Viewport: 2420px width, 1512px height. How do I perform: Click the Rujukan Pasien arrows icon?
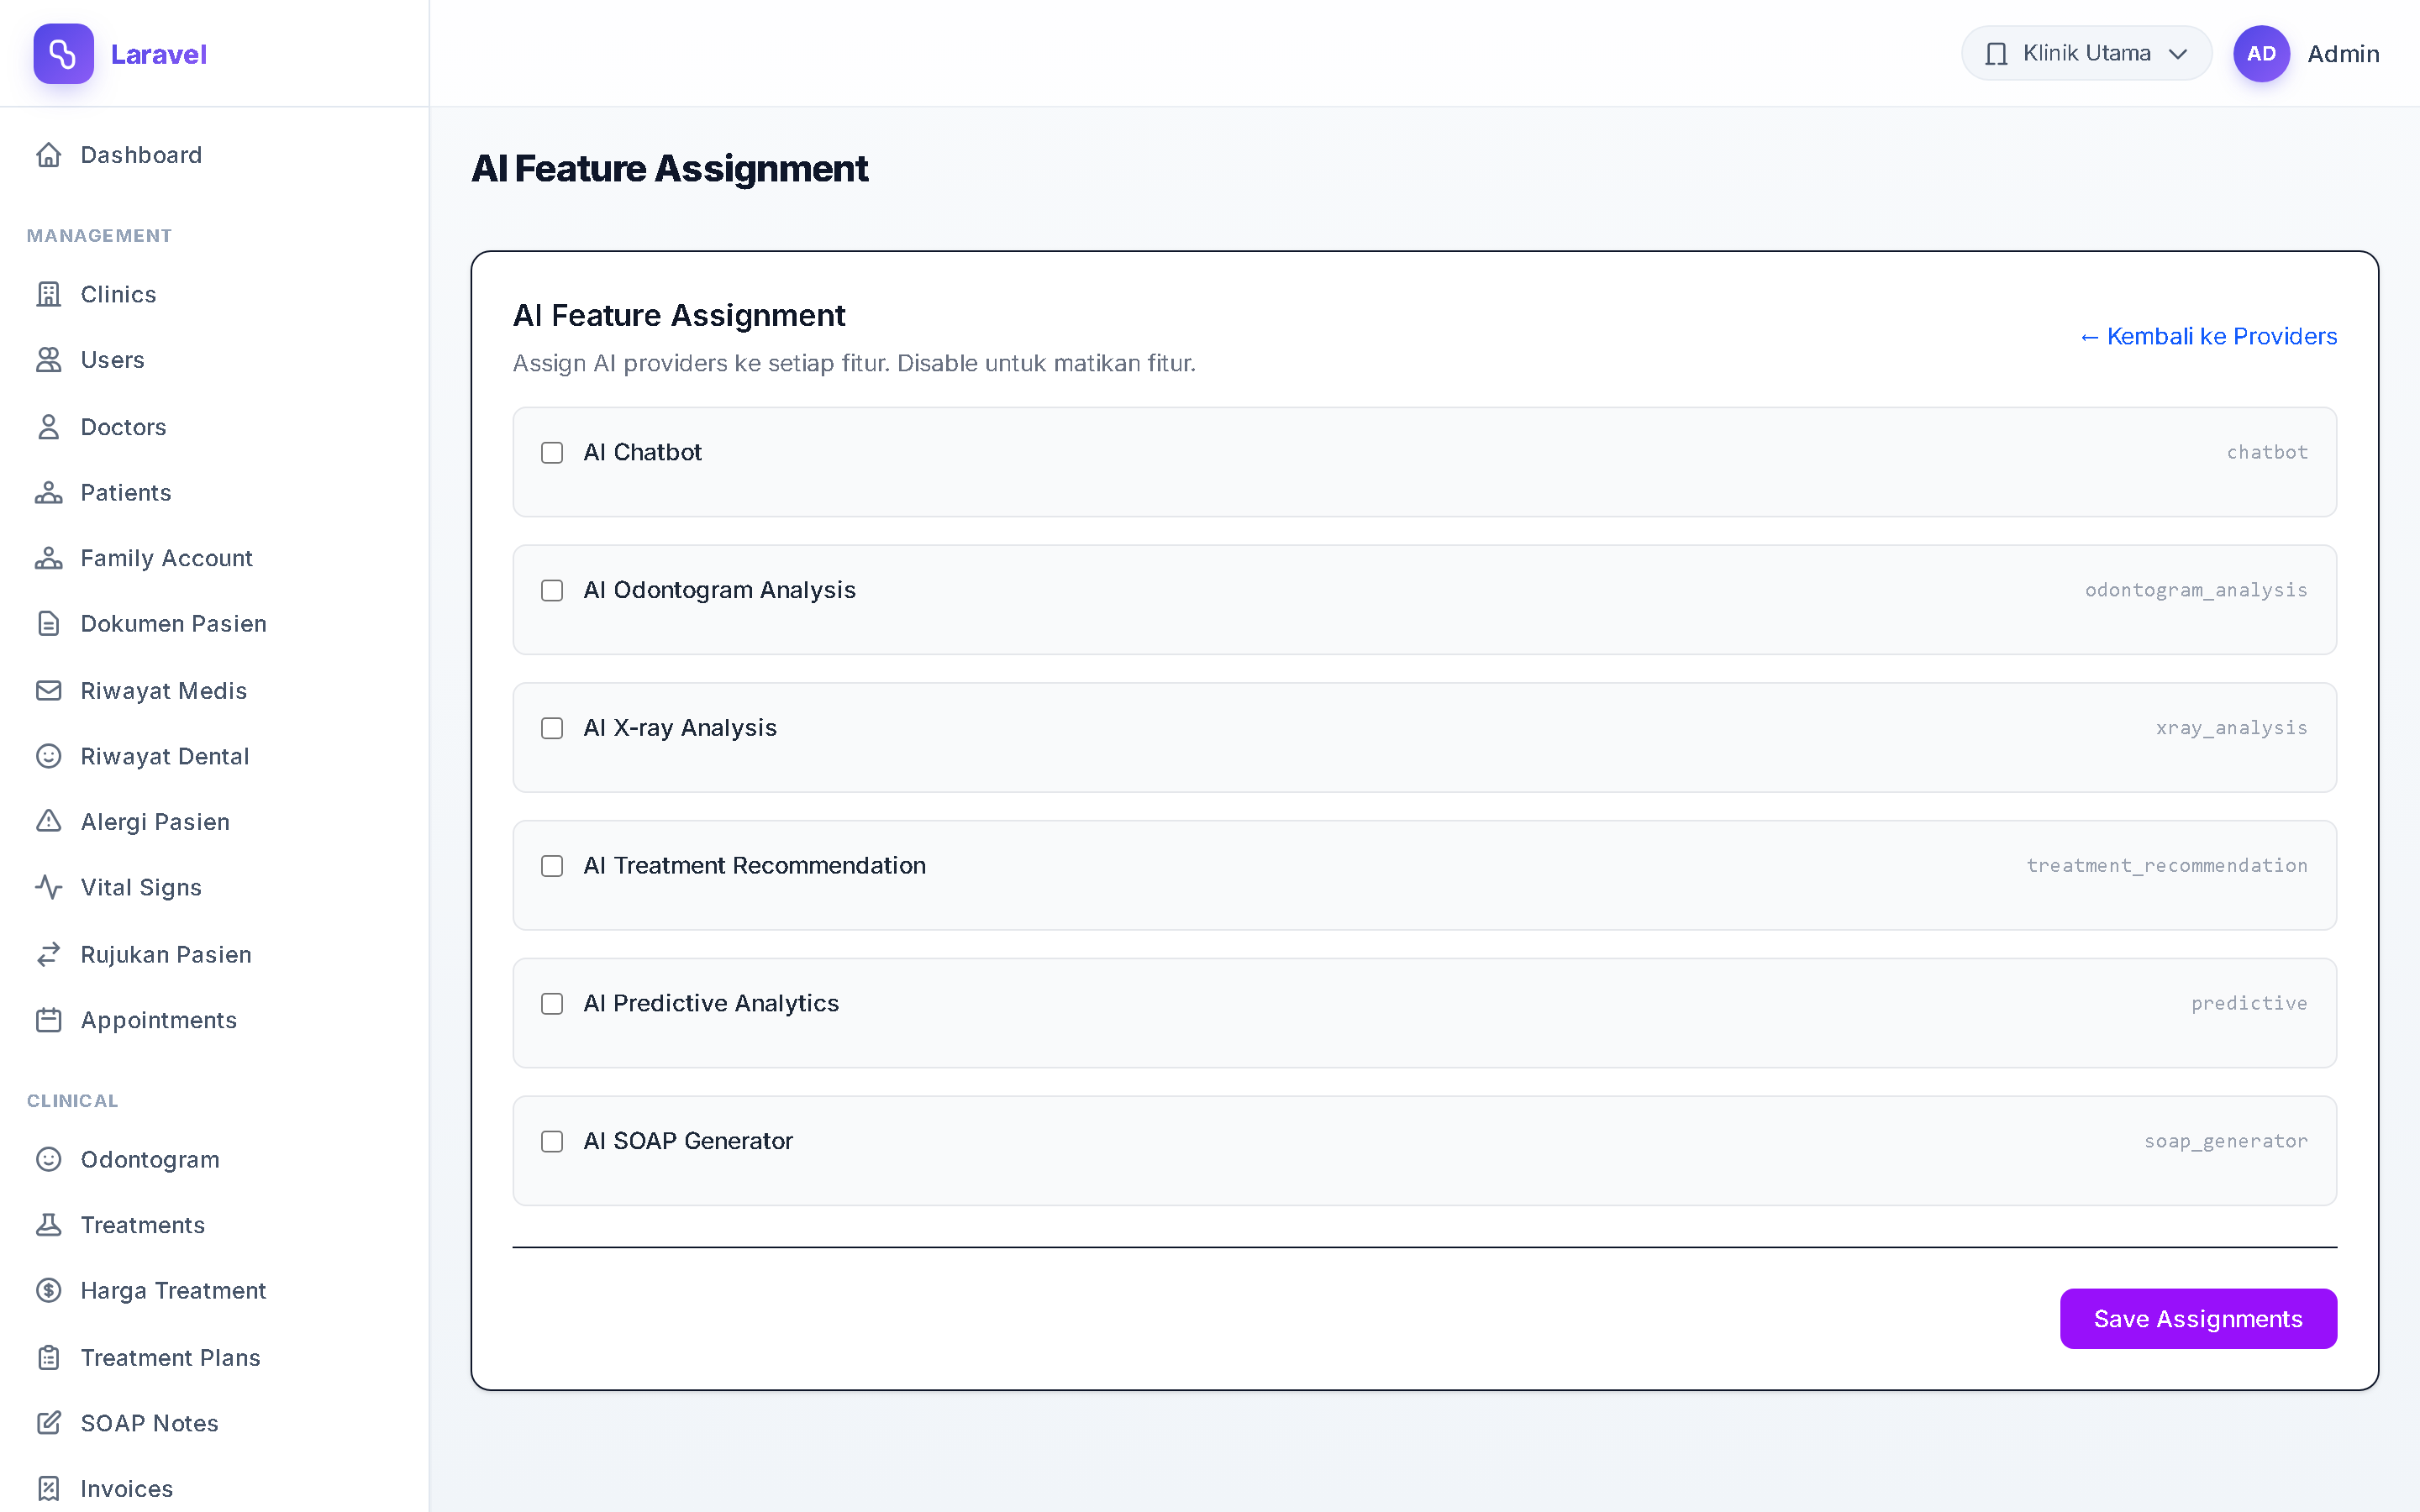[x=49, y=955]
